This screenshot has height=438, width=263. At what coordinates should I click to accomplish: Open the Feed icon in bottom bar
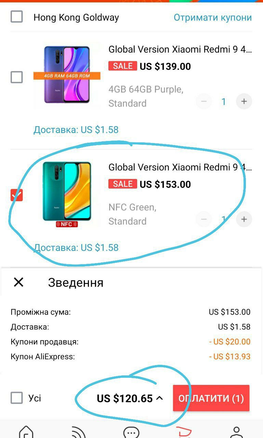tap(79, 432)
